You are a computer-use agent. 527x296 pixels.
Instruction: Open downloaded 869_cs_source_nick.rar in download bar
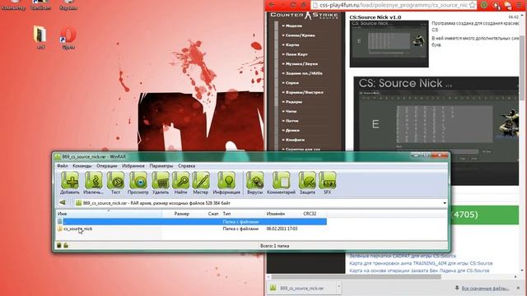tap(301, 288)
